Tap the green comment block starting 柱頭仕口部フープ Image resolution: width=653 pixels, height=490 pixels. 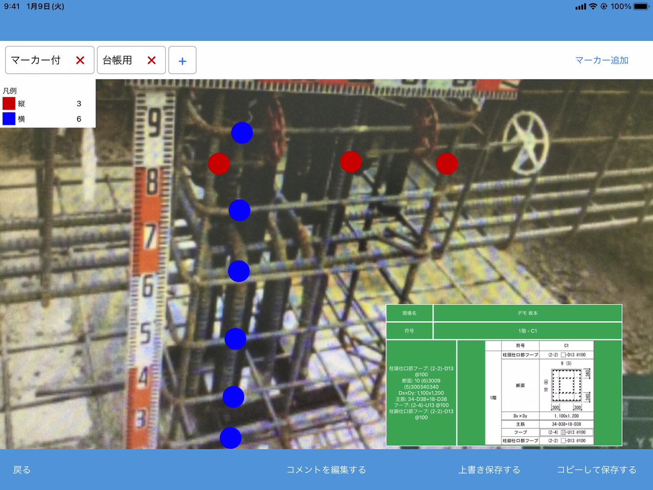[x=421, y=393]
